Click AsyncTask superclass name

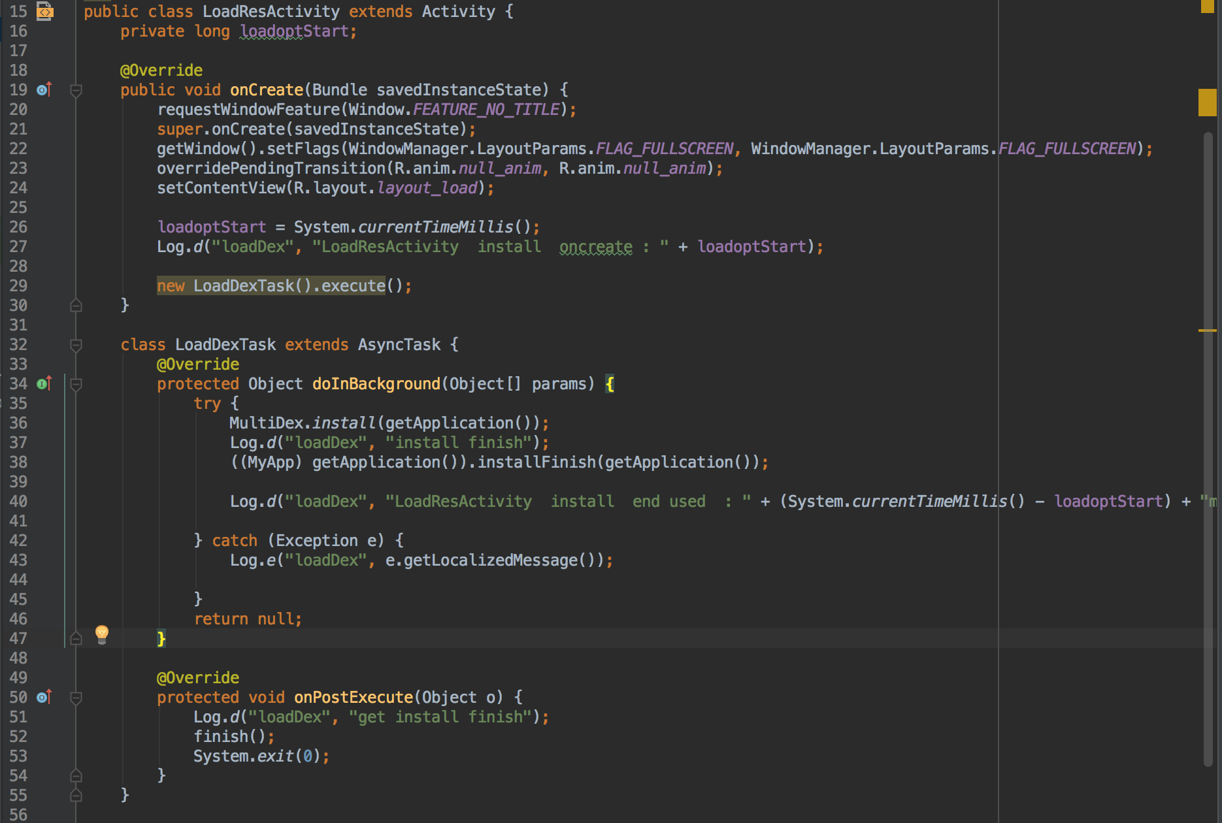pyautogui.click(x=399, y=344)
